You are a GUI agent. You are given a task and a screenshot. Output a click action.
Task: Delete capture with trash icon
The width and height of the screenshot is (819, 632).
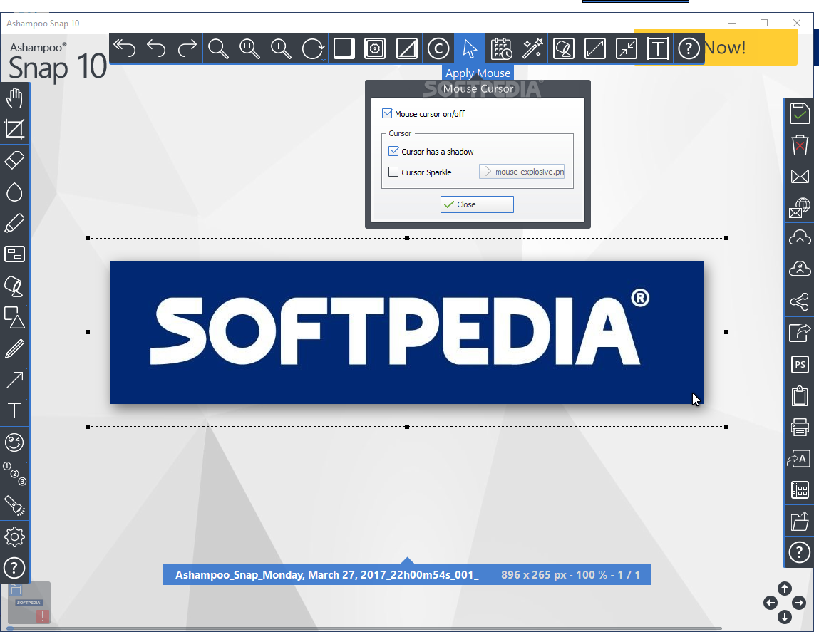pyautogui.click(x=800, y=145)
